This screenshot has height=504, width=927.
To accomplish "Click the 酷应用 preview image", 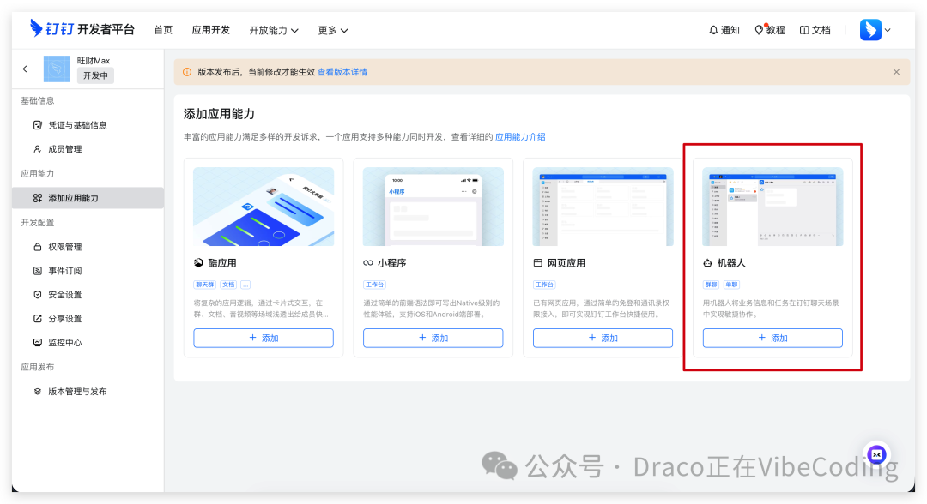I will click(x=264, y=207).
